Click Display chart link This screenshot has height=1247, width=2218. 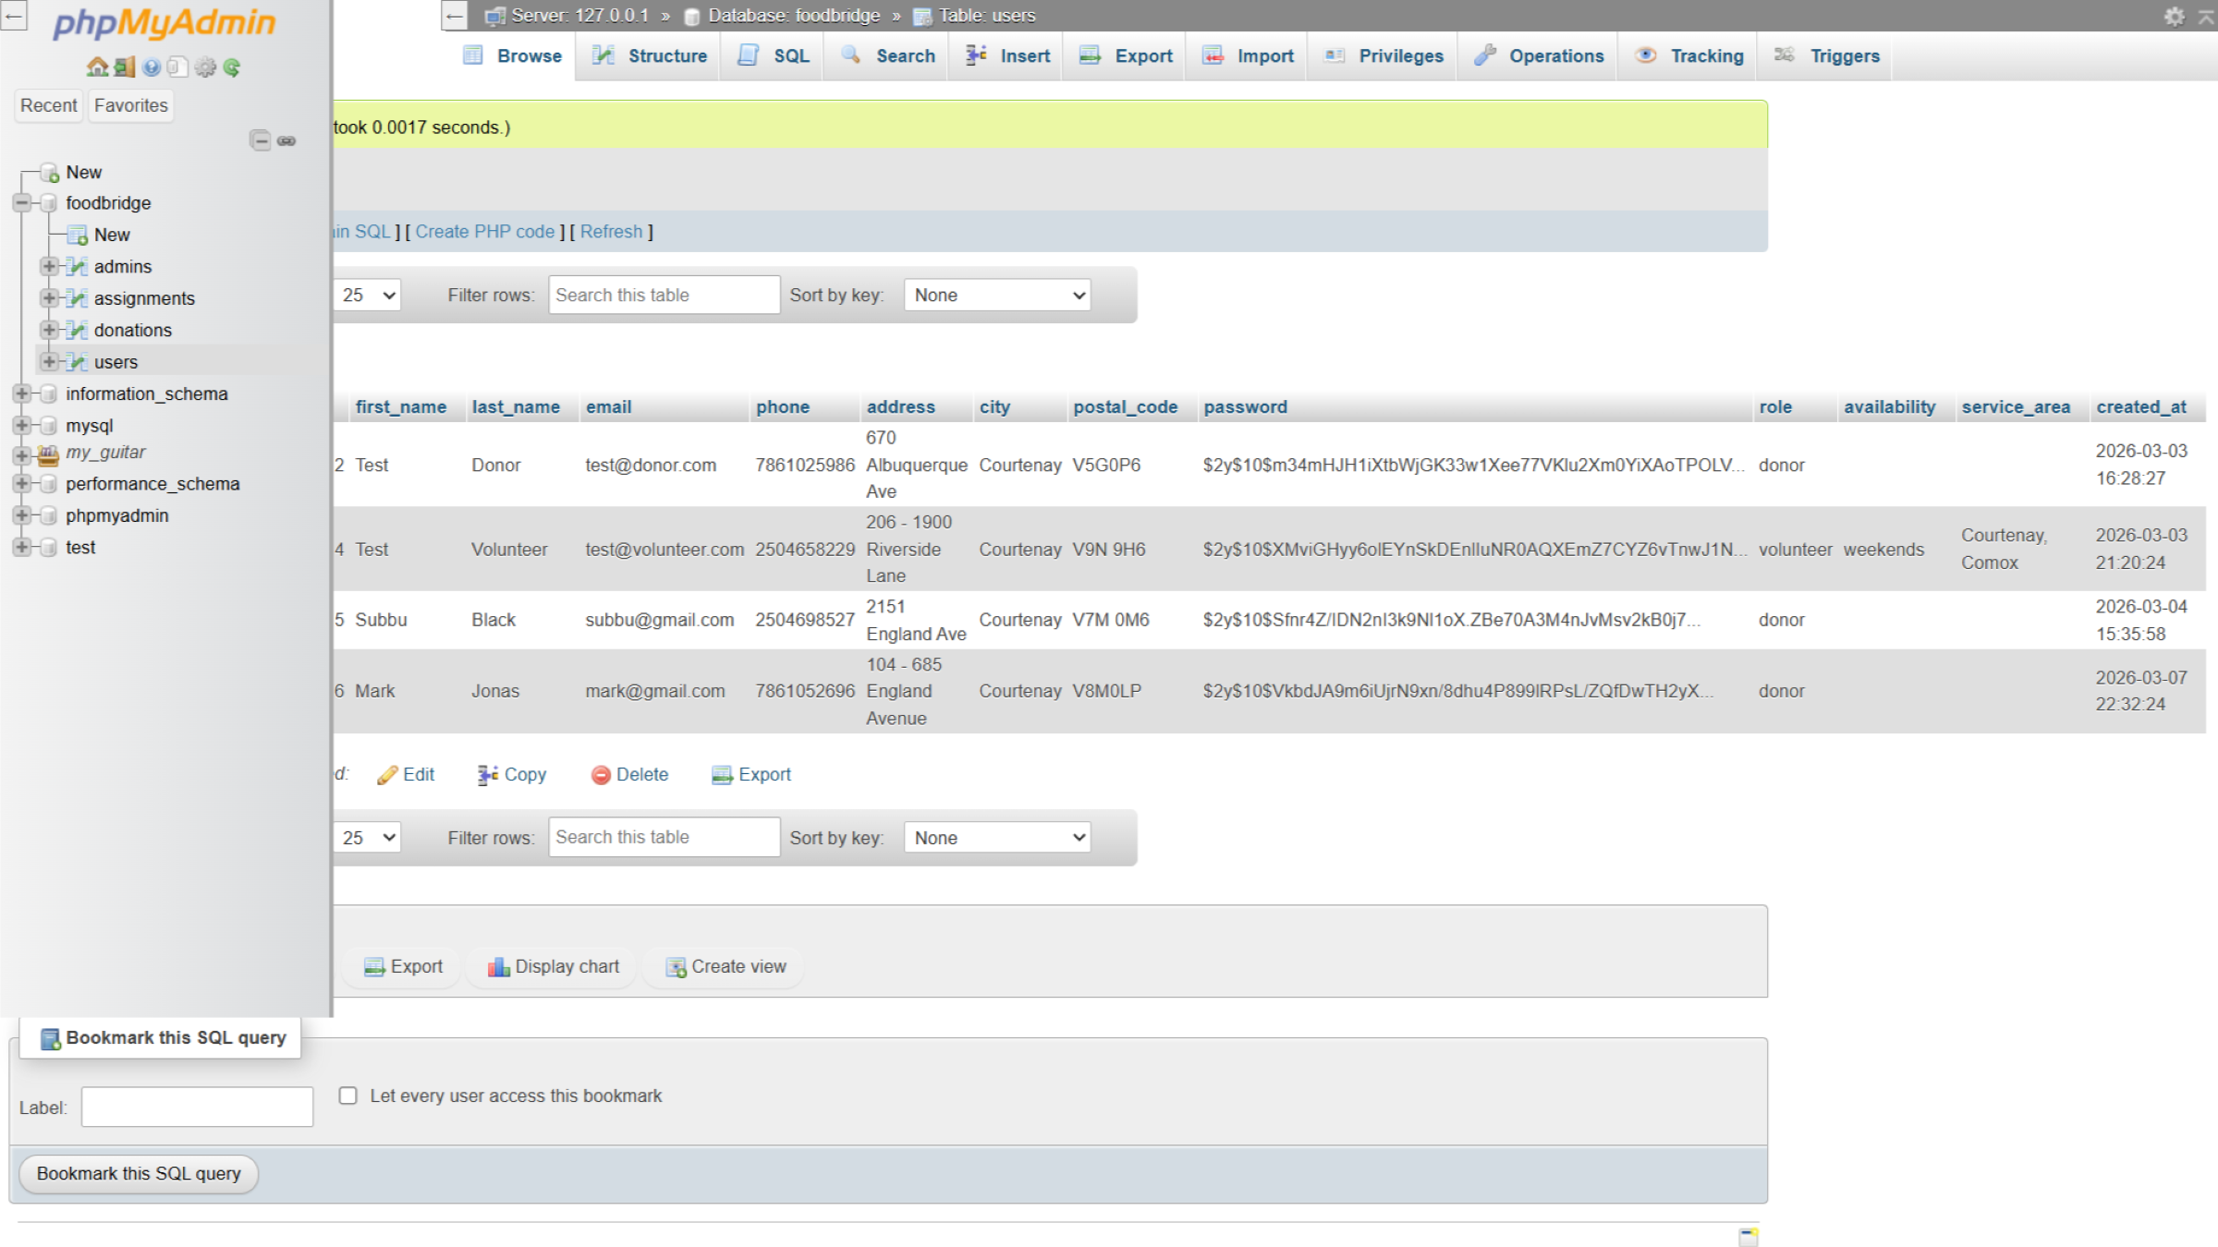pyautogui.click(x=553, y=966)
